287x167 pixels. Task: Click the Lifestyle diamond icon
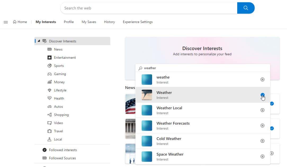[x=50, y=90]
